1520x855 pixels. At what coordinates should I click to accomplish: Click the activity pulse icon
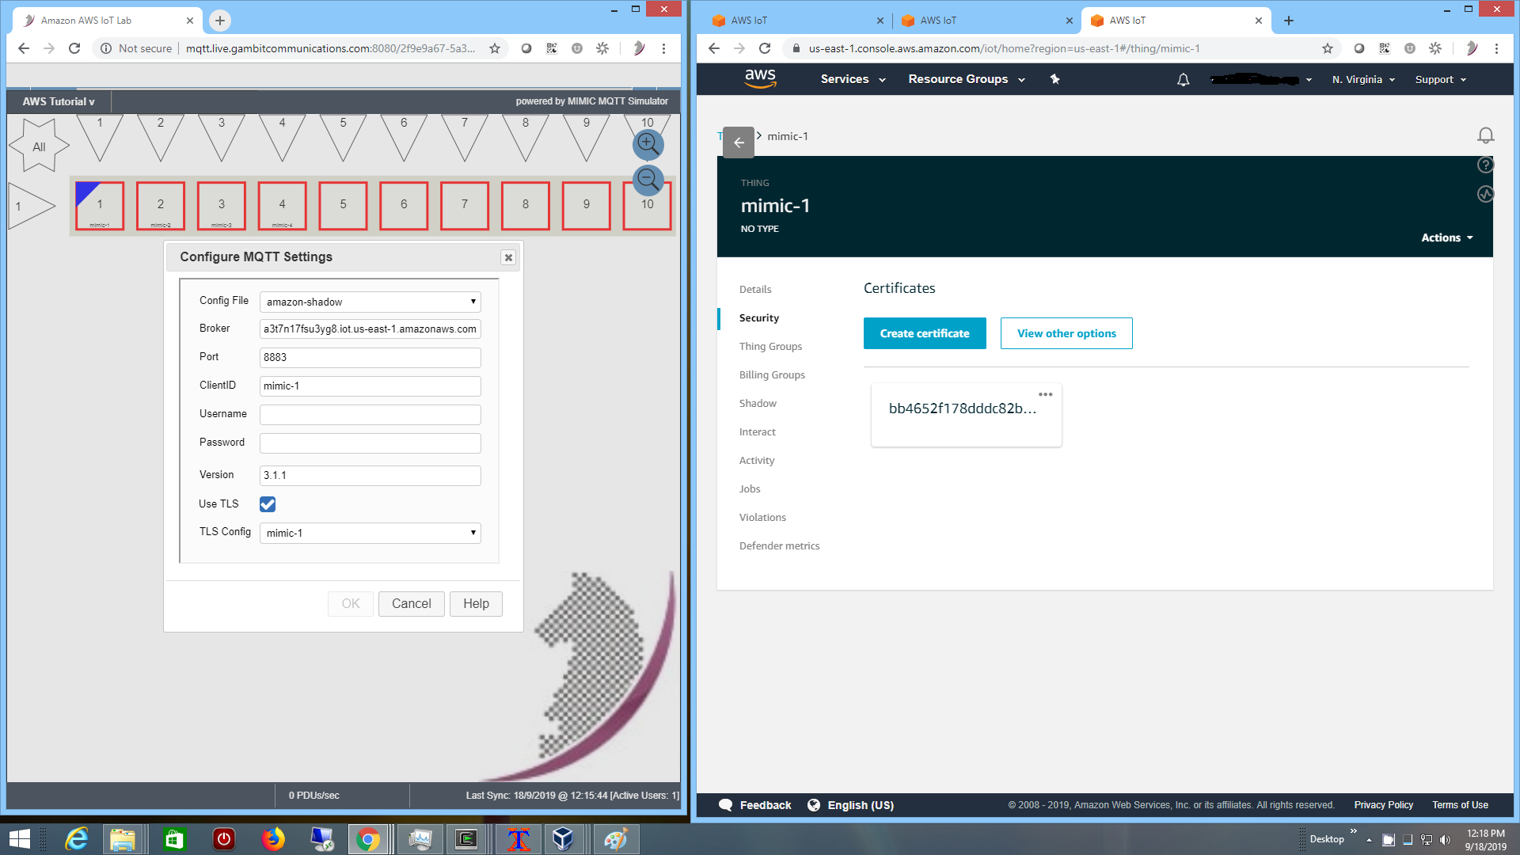coord(1486,194)
